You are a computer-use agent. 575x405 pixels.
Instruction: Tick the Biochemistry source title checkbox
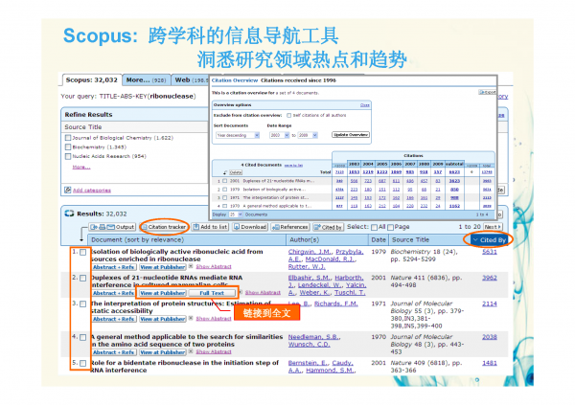tap(68, 147)
